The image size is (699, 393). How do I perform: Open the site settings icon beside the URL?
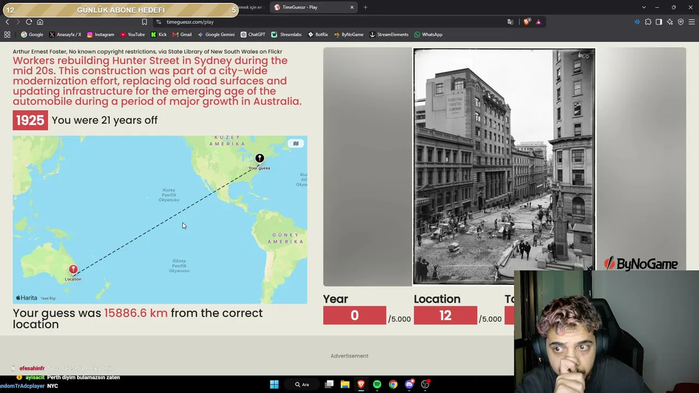pyautogui.click(x=158, y=22)
